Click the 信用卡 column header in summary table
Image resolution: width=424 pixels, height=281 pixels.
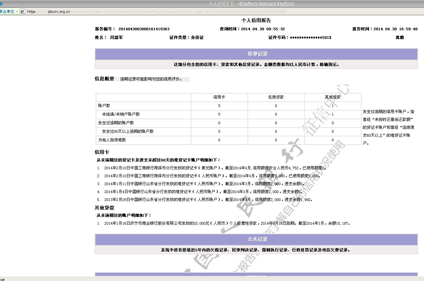click(x=219, y=97)
